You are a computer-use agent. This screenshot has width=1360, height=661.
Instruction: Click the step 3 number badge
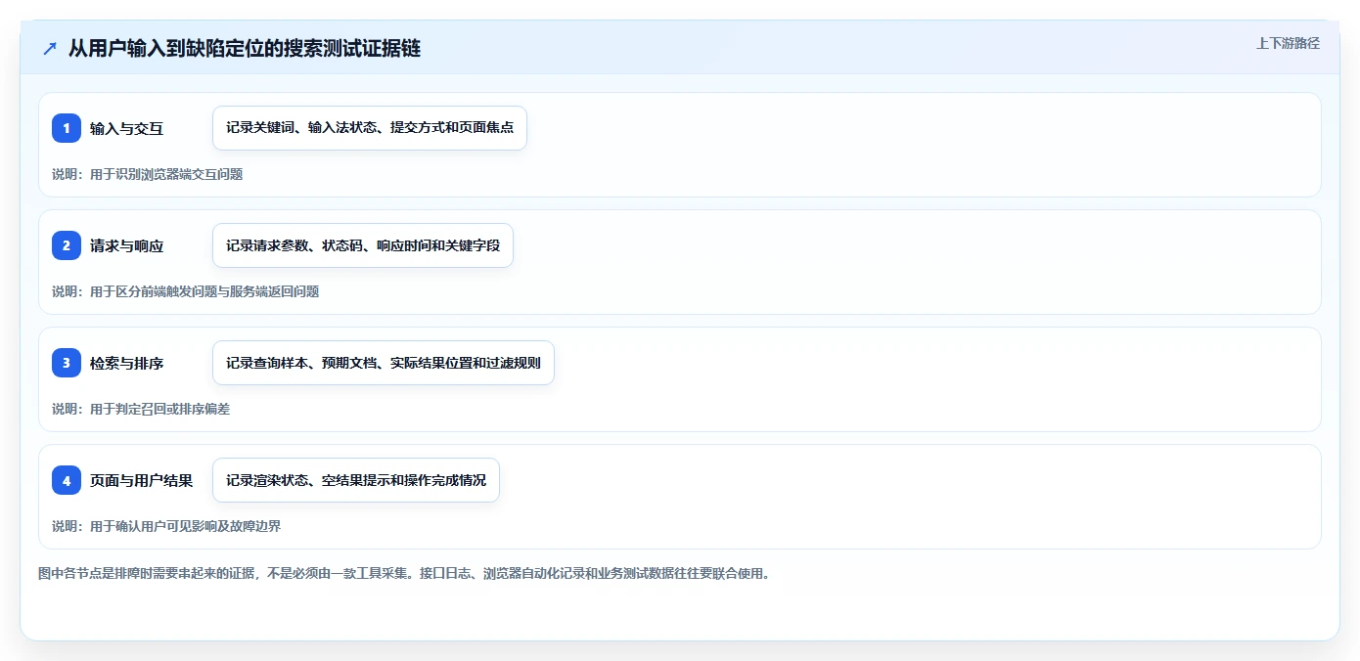67,363
